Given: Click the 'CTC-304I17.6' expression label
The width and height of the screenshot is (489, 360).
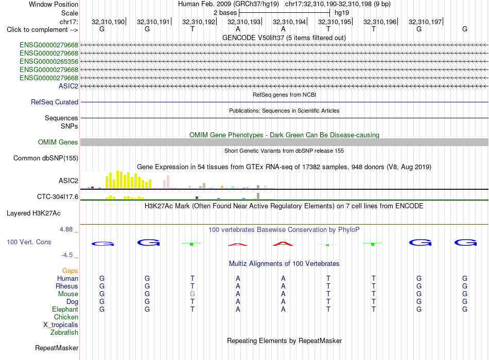Looking at the screenshot, I should (58, 196).
